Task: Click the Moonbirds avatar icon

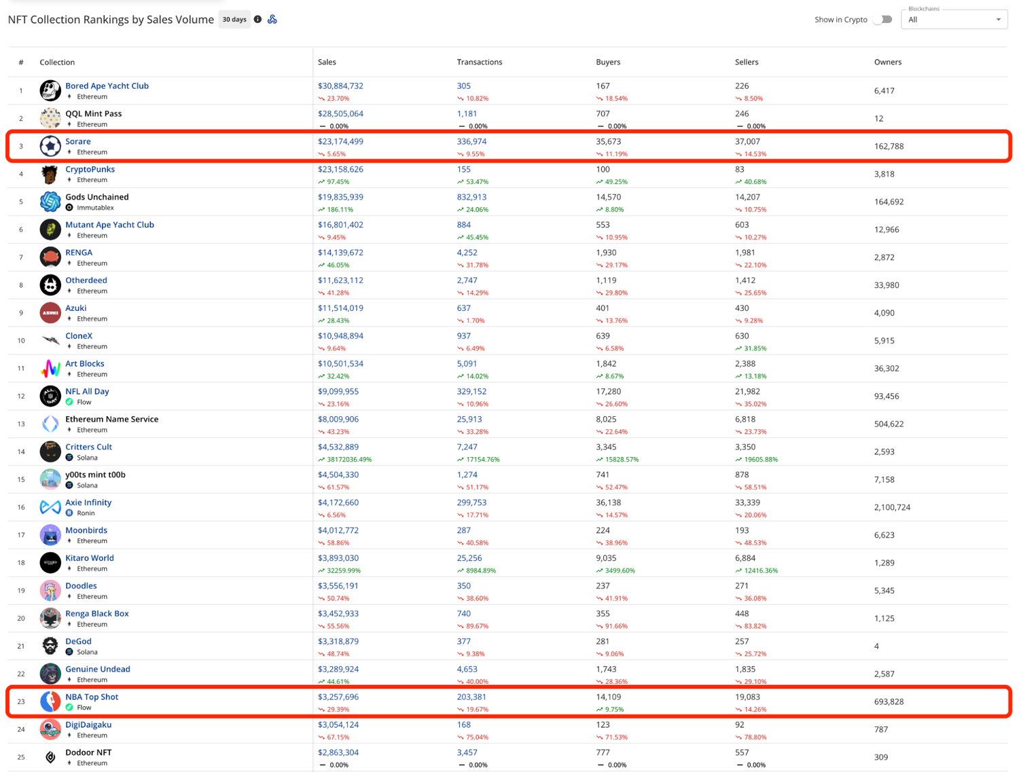Action: tap(50, 535)
